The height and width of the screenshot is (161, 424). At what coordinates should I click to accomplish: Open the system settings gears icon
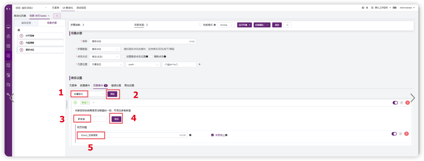(x=8, y=94)
